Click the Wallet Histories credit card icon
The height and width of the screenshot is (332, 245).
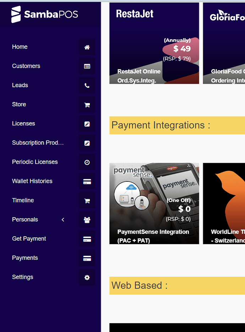(x=87, y=181)
